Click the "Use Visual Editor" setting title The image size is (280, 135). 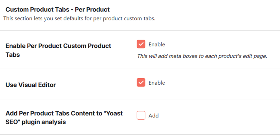click(31, 85)
